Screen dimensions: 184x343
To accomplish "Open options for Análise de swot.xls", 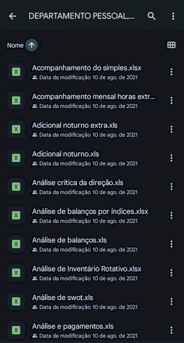I will point(172,301).
